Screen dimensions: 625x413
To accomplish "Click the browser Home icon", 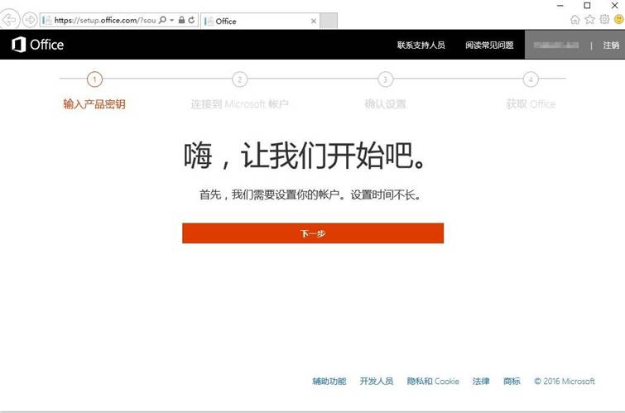I will (575, 19).
